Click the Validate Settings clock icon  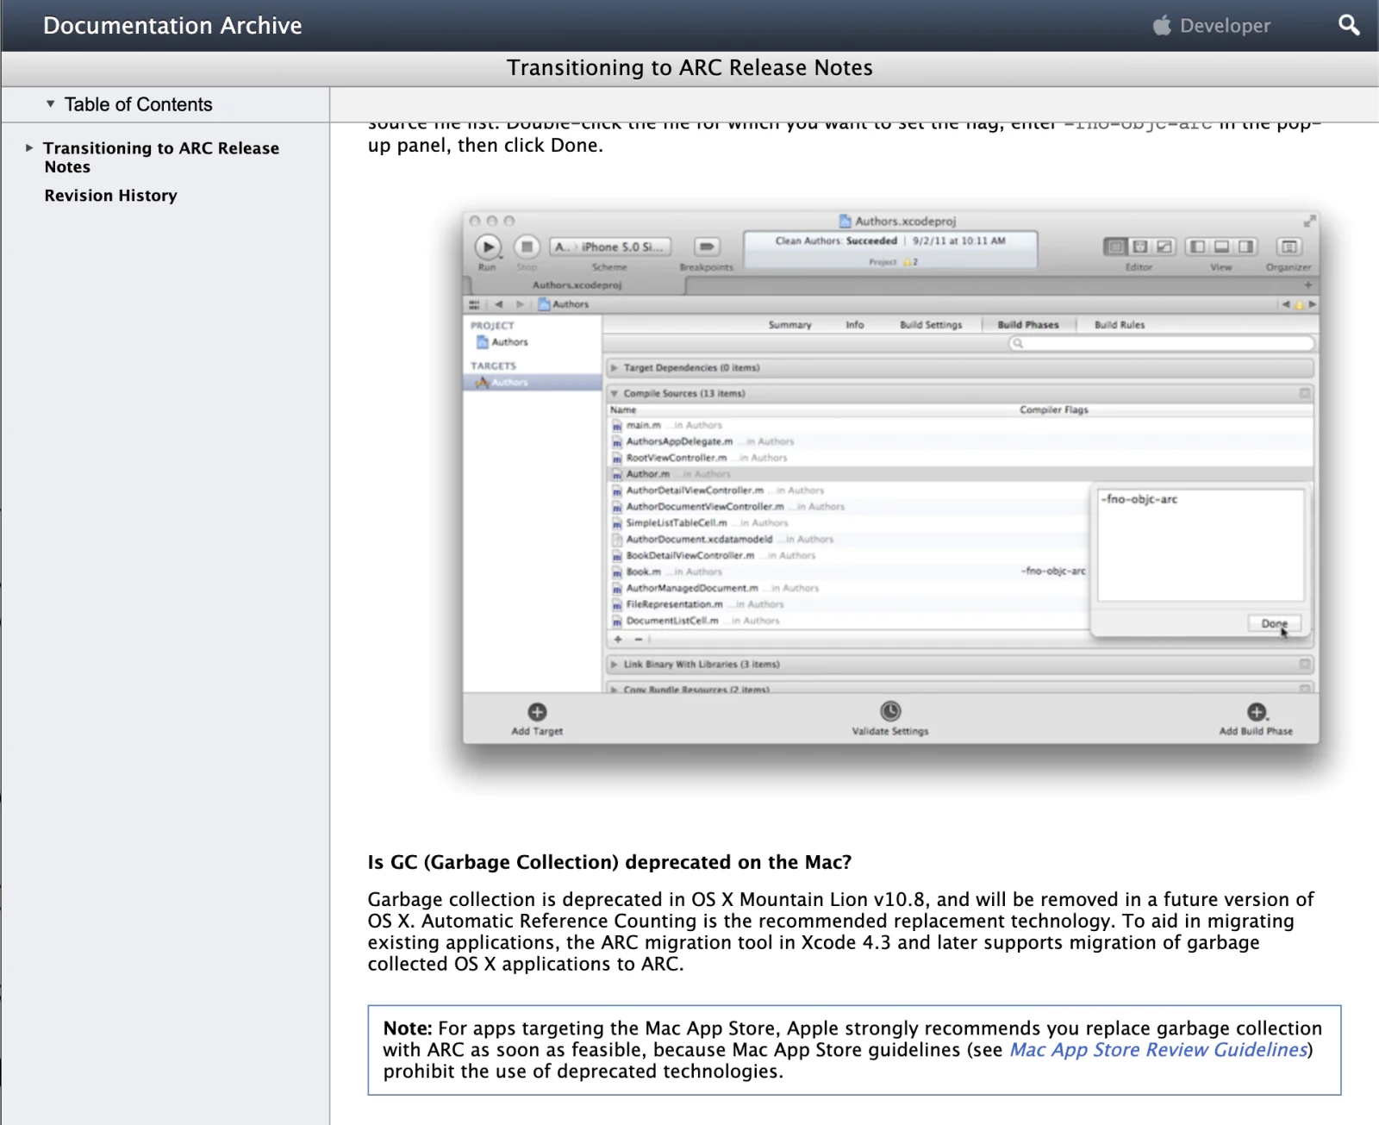point(890,711)
